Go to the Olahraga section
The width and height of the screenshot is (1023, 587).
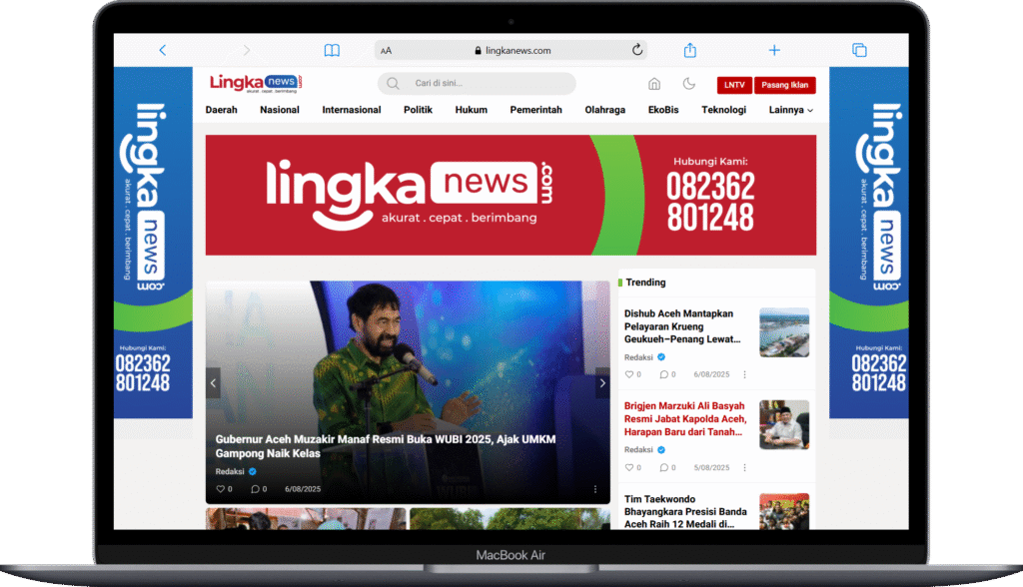point(605,110)
